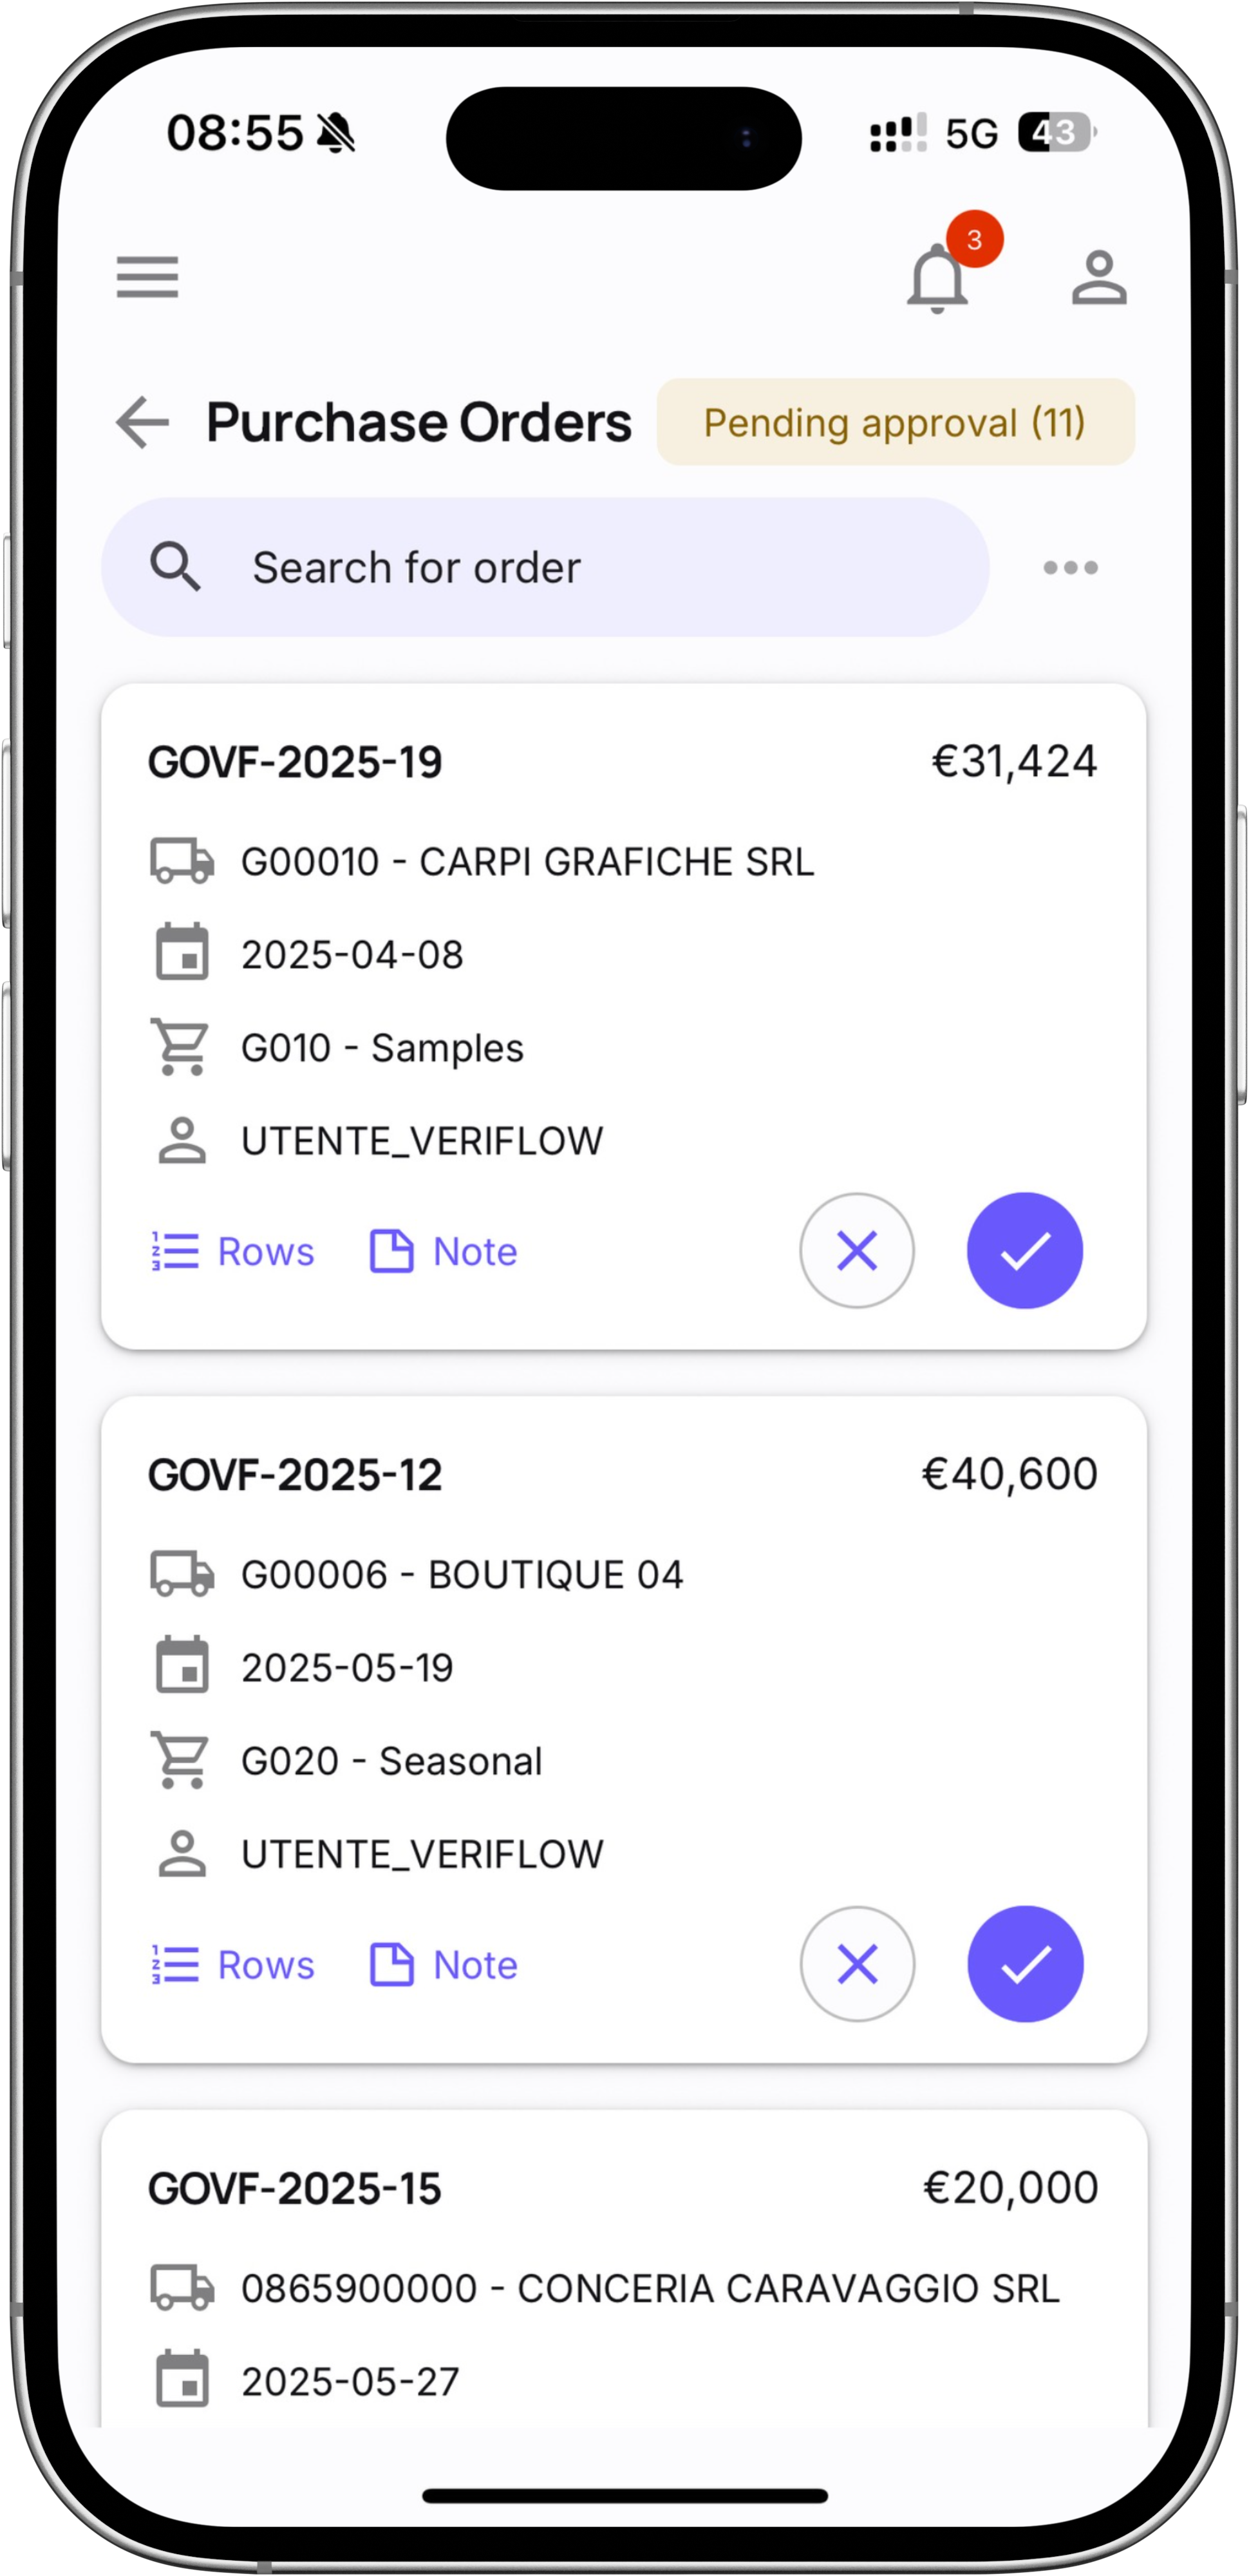View Rows of order GOVF-2025-19
This screenshot has width=1249, height=2576.
coord(233,1252)
